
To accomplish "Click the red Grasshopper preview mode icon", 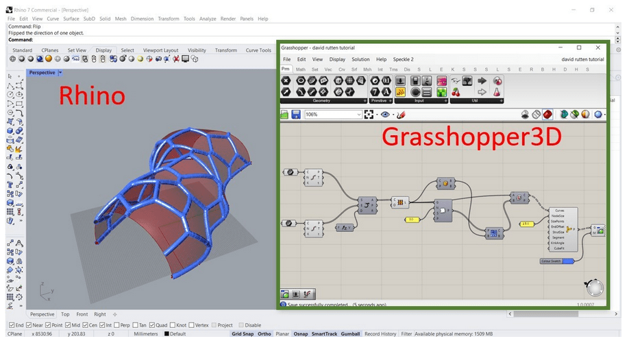I will pyautogui.click(x=548, y=115).
